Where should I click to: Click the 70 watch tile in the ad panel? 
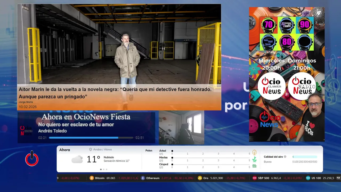pyautogui.click(x=269, y=25)
